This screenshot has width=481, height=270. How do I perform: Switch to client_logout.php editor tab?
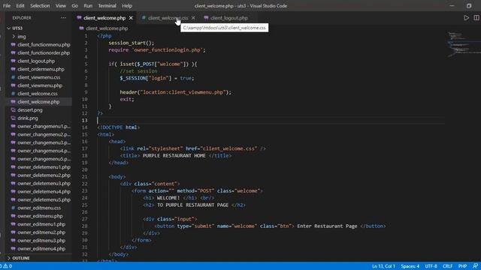click(x=228, y=18)
